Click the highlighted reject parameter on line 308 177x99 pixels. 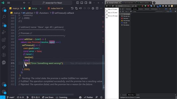[x=52, y=42]
